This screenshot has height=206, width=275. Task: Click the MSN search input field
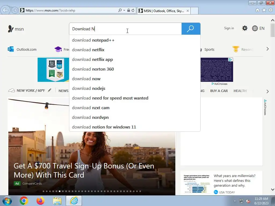click(x=125, y=29)
